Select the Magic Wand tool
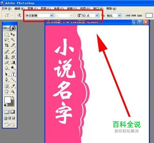The width and height of the screenshot is (154, 143). (x=13, y=40)
